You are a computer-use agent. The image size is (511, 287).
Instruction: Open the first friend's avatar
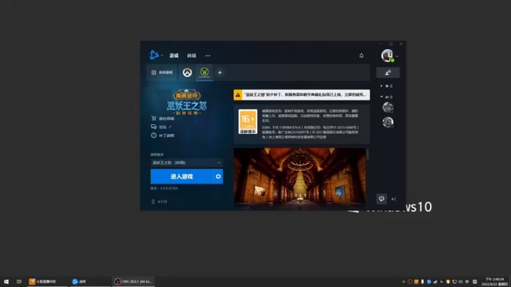click(388, 107)
